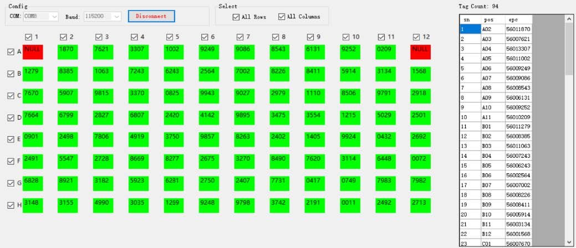Toggle the All Rows checkbox

click(236, 17)
